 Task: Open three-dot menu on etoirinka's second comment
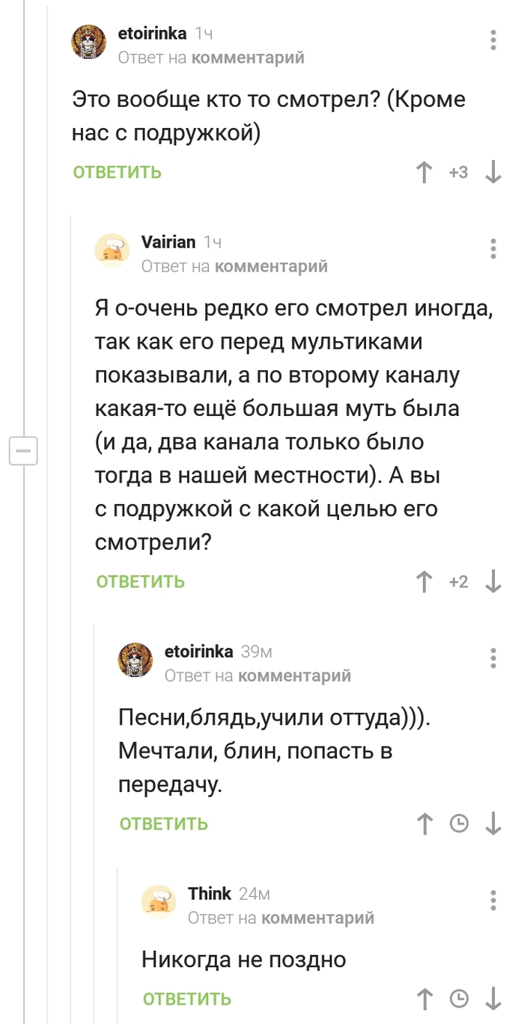(x=493, y=657)
